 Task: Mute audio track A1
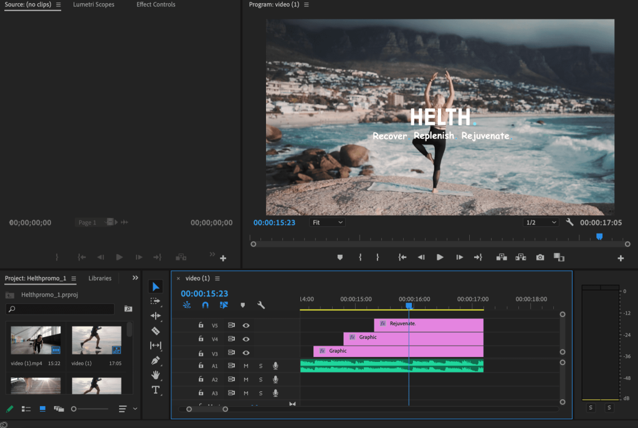point(247,366)
